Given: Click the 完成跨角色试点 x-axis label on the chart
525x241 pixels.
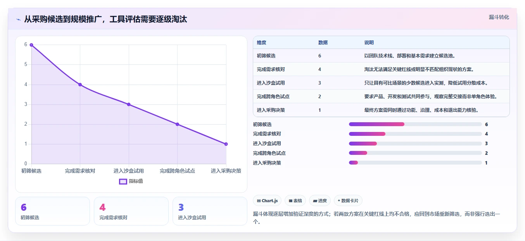Looking at the screenshot, I should [177, 171].
